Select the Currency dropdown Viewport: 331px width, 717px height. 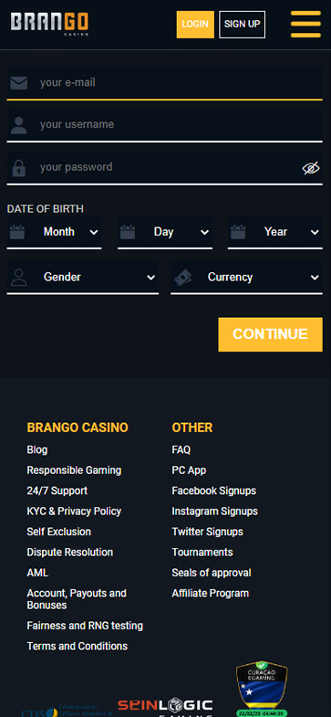[x=246, y=278]
